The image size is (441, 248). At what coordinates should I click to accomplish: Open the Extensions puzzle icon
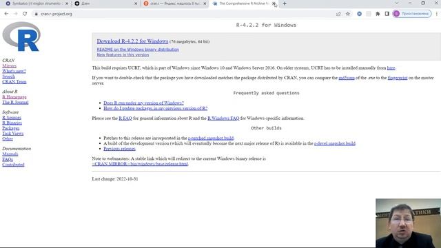click(x=378, y=14)
